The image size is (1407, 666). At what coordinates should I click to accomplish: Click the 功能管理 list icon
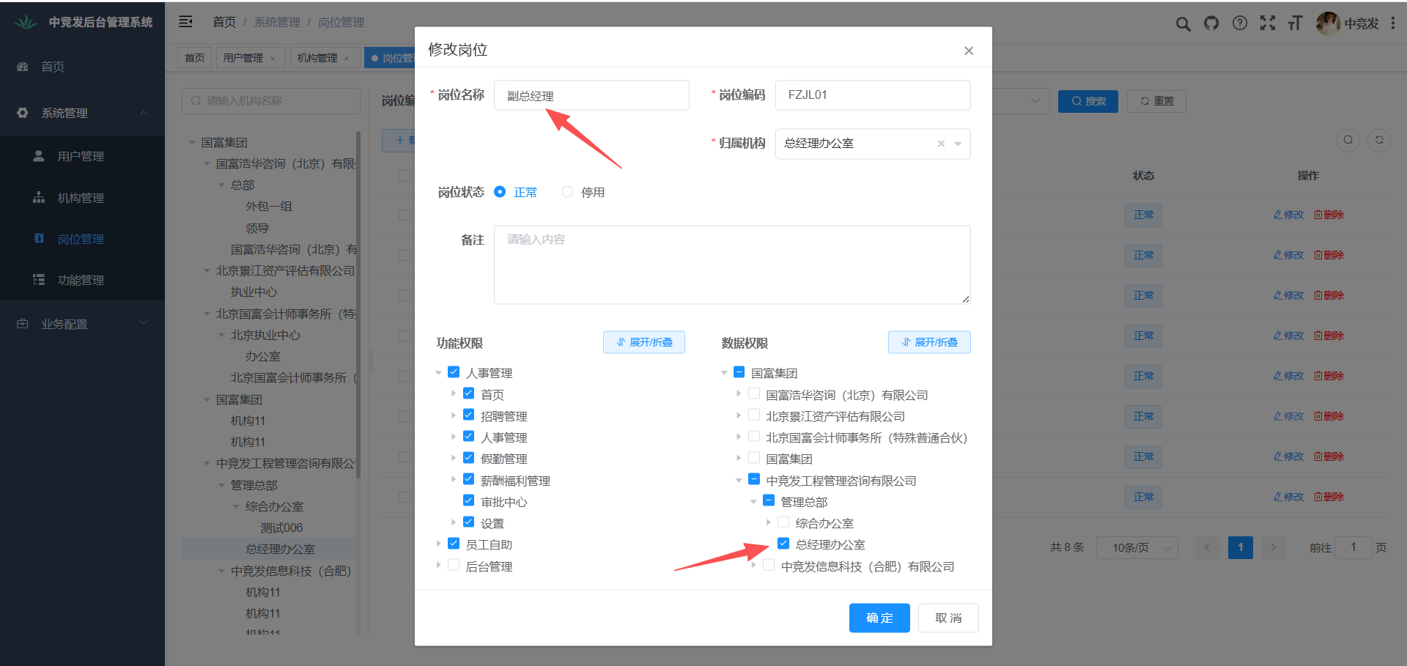coord(39,280)
